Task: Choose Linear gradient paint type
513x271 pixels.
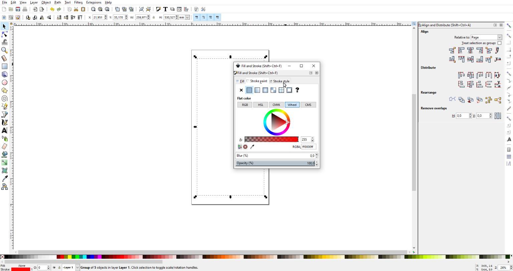Action: coord(257,90)
